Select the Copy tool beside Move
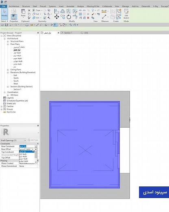Viewport: 169px width, 212px height. pos(63,17)
